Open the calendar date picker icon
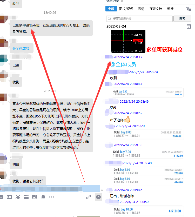 click(x=189, y=27)
